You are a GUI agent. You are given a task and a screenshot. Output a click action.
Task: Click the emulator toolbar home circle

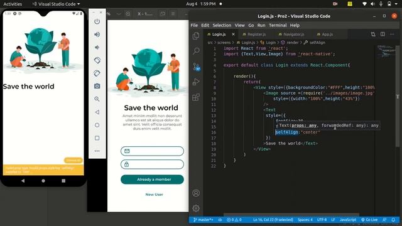97,125
